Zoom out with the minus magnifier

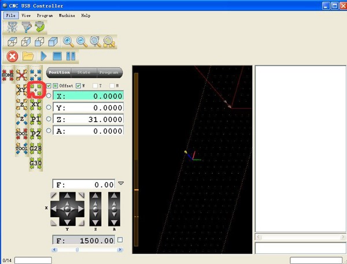[82, 42]
